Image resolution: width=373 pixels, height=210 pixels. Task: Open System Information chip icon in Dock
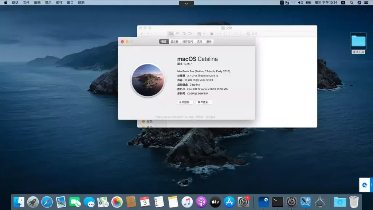click(x=319, y=202)
